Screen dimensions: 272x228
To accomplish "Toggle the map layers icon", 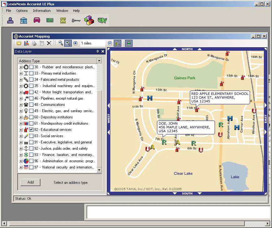I will [x=128, y=43].
